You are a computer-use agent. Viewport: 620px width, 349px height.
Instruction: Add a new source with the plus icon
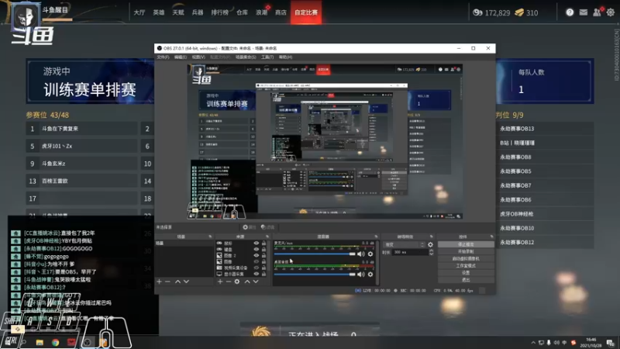click(220, 282)
